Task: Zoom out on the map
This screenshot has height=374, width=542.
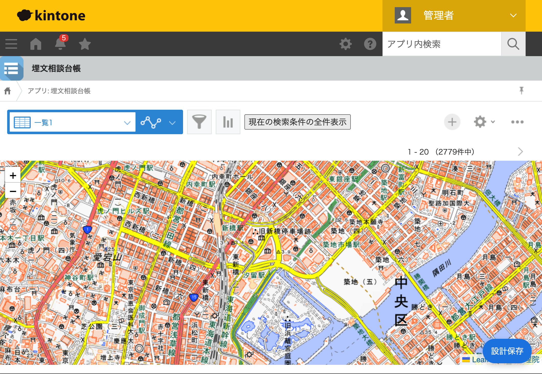Action: pos(13,191)
